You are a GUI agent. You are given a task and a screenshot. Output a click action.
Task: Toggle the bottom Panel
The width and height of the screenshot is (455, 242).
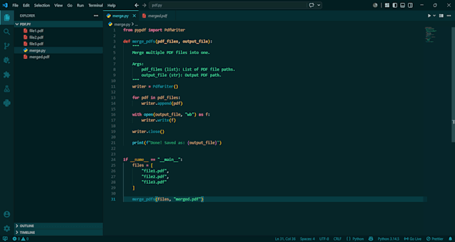[403, 5]
